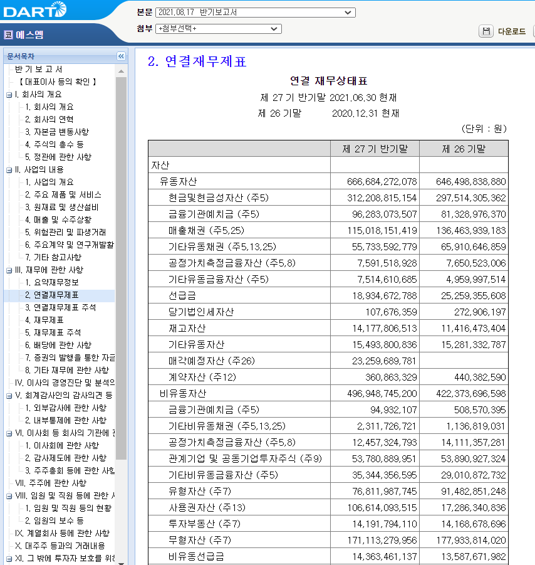Collapse the 'VIII. 임원 및 직원 등' node

coord(9,497)
